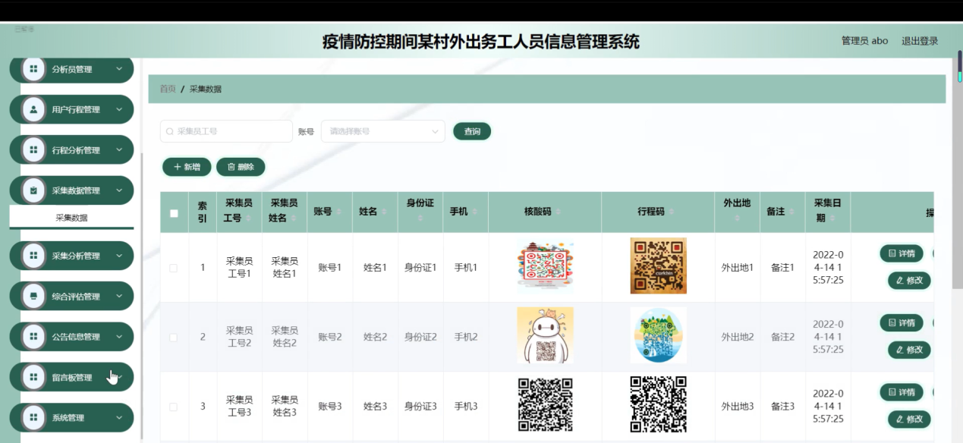
Task: Open row 1 行程码 QR thumbnail
Action: (x=658, y=265)
